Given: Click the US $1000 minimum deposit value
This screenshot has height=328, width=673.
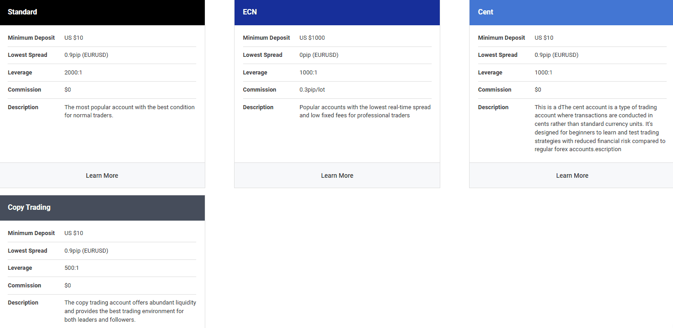Looking at the screenshot, I should pos(312,37).
